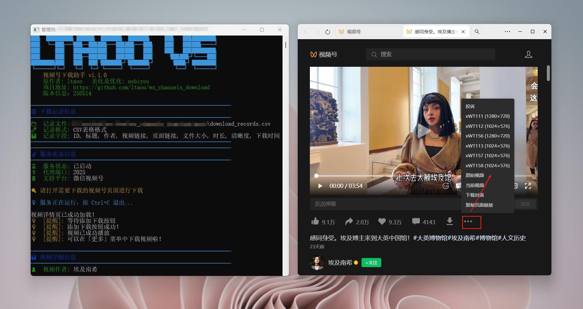This screenshot has width=583, height=309.
Task: Choose xWT156 (1280×720) quality option
Action: (x=488, y=136)
